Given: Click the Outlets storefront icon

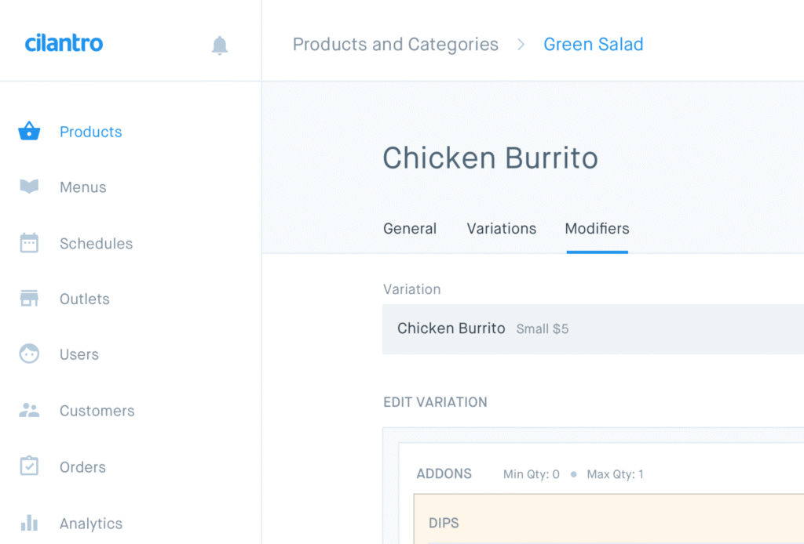Looking at the screenshot, I should click(29, 299).
